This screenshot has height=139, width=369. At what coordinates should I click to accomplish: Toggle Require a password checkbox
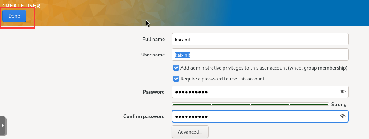click(176, 79)
